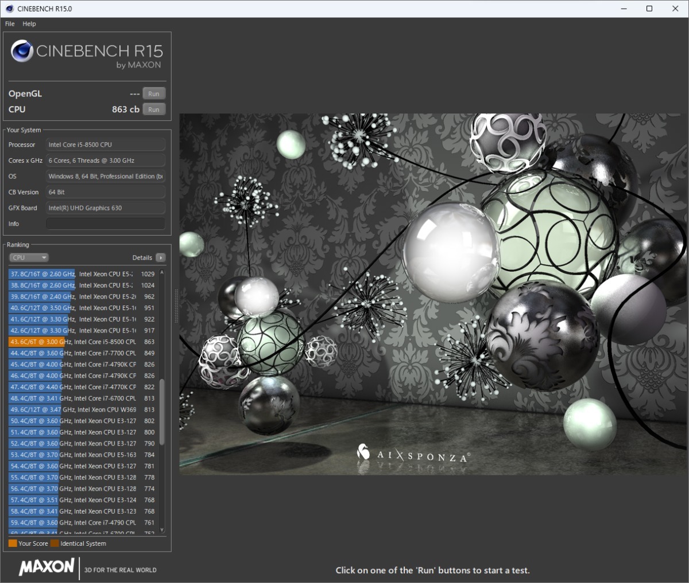Click the AIXSPONZA logo in render
689x583 pixels.
coord(412,454)
